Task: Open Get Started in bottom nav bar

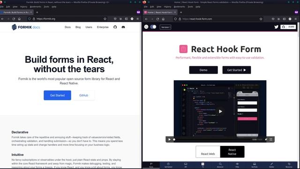Action: tap(168, 165)
